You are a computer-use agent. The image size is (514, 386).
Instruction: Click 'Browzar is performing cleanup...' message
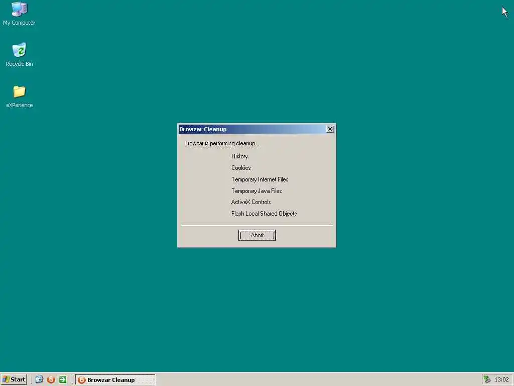coord(221,143)
